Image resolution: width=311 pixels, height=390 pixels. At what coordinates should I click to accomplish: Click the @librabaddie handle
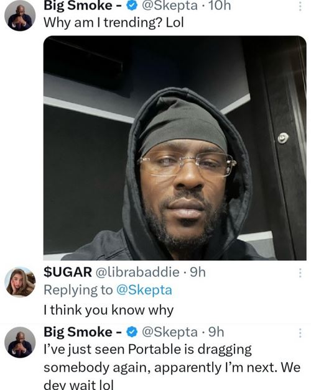coord(137,272)
